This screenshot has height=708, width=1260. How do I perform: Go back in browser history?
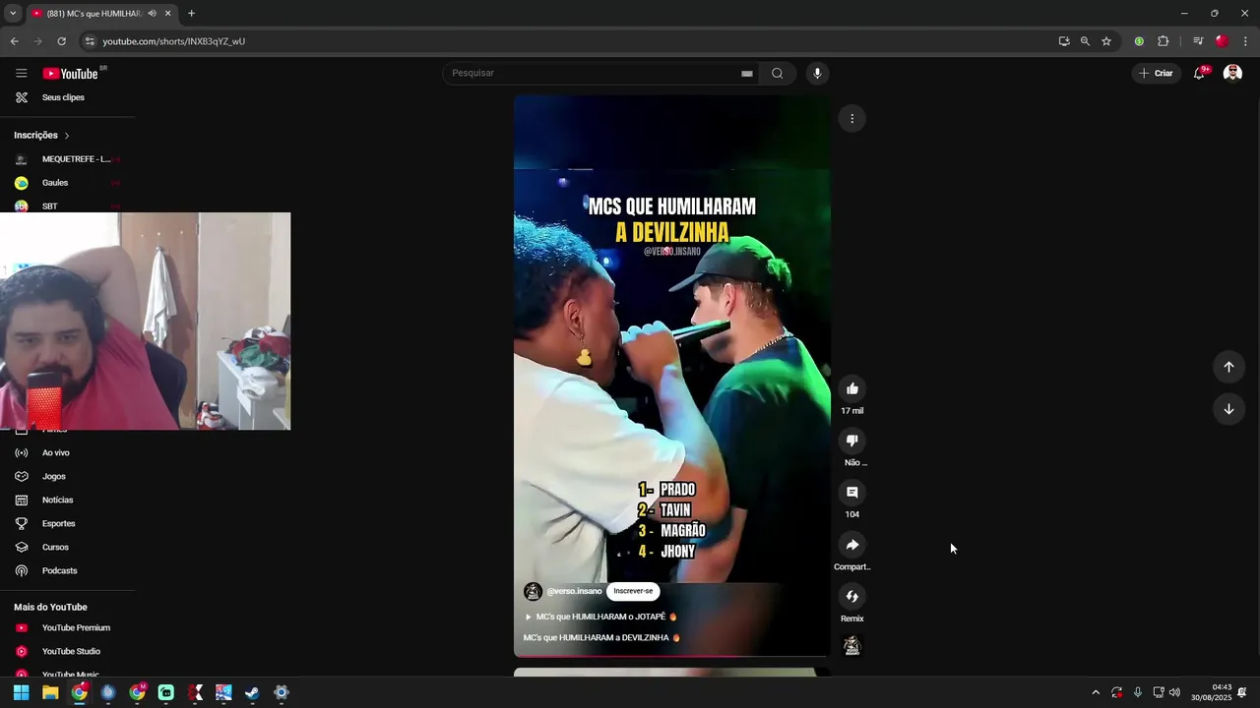(x=14, y=41)
